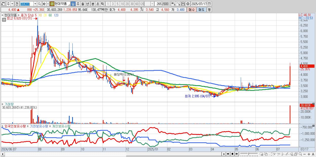The height and width of the screenshot is (157, 316).
Task: Click the axis arrow crosshair tool icon
Action: 274,154
